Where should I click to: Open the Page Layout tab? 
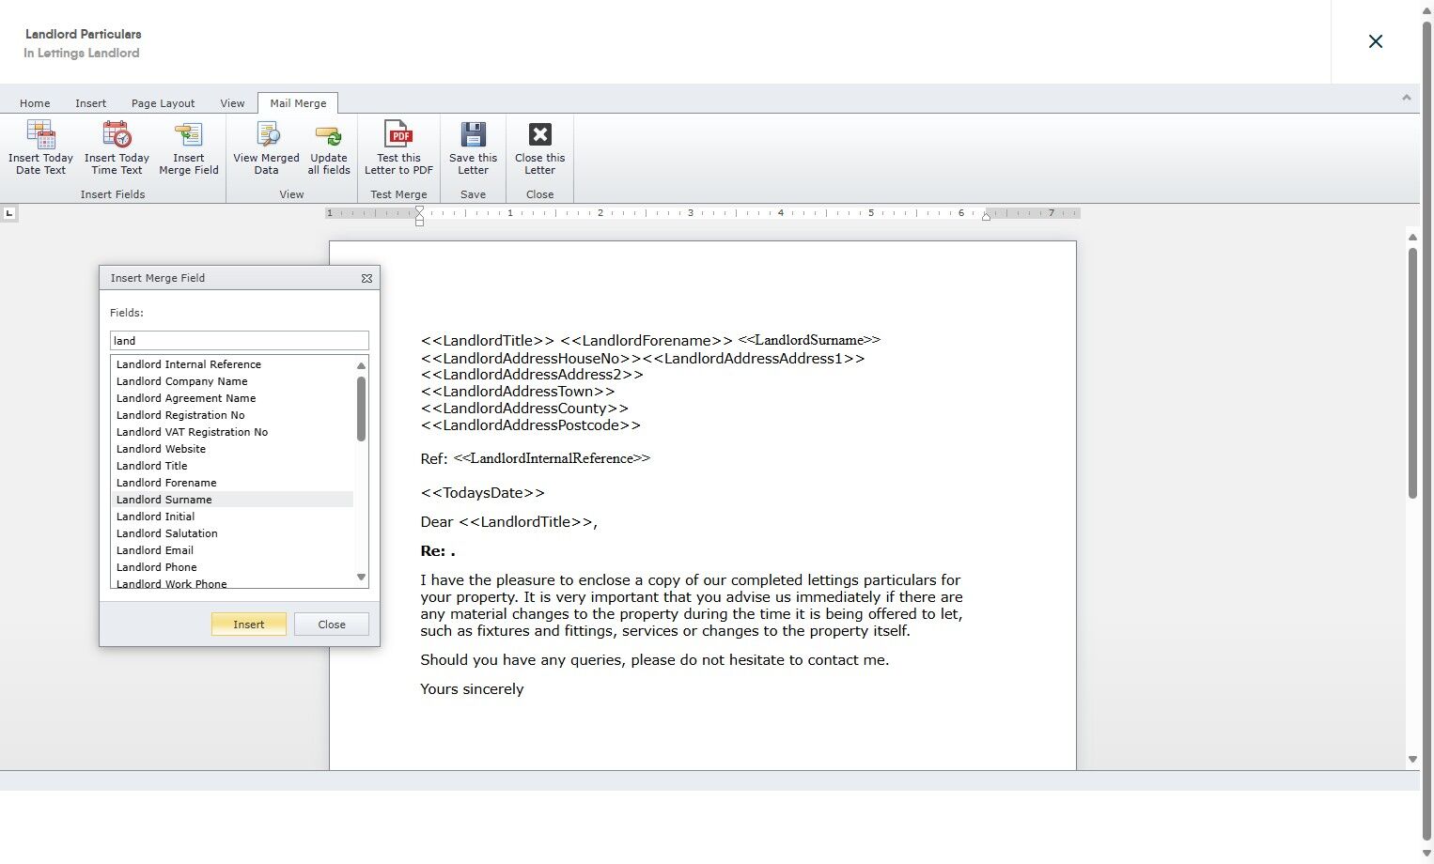[x=164, y=103]
